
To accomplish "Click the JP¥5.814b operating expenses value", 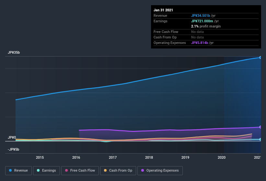I will 199,43.
